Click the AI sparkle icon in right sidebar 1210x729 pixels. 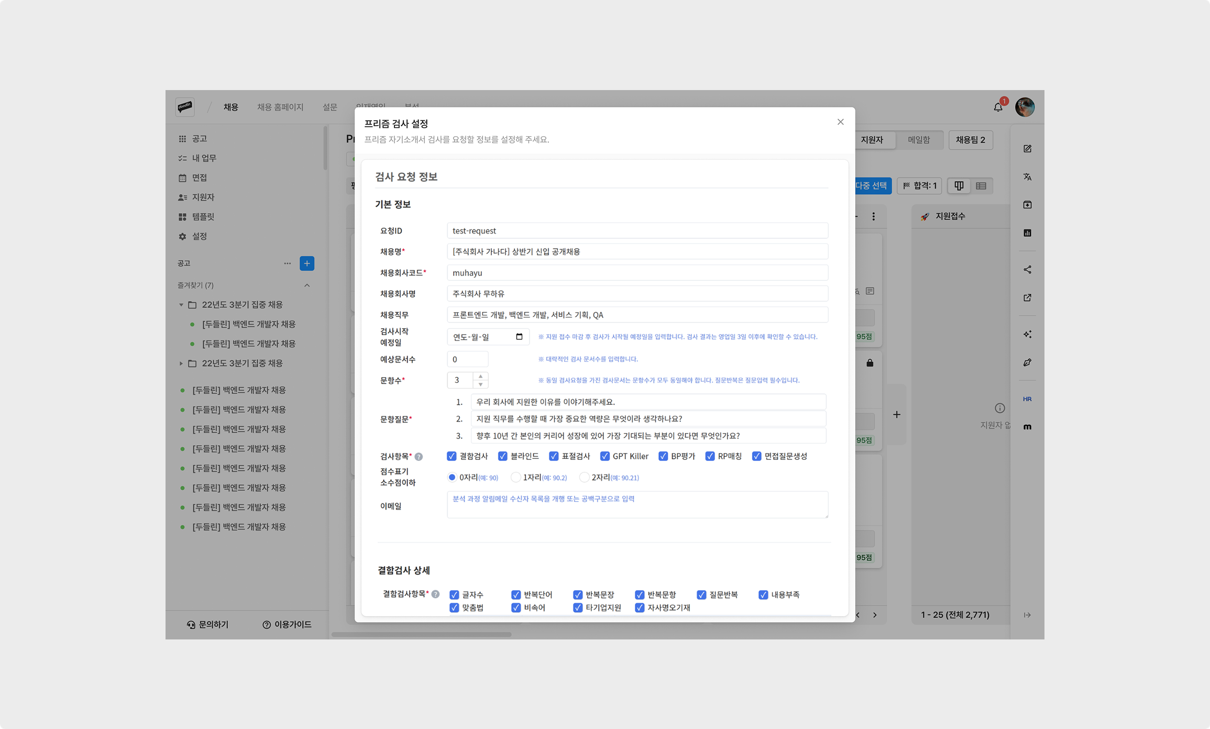(1027, 334)
